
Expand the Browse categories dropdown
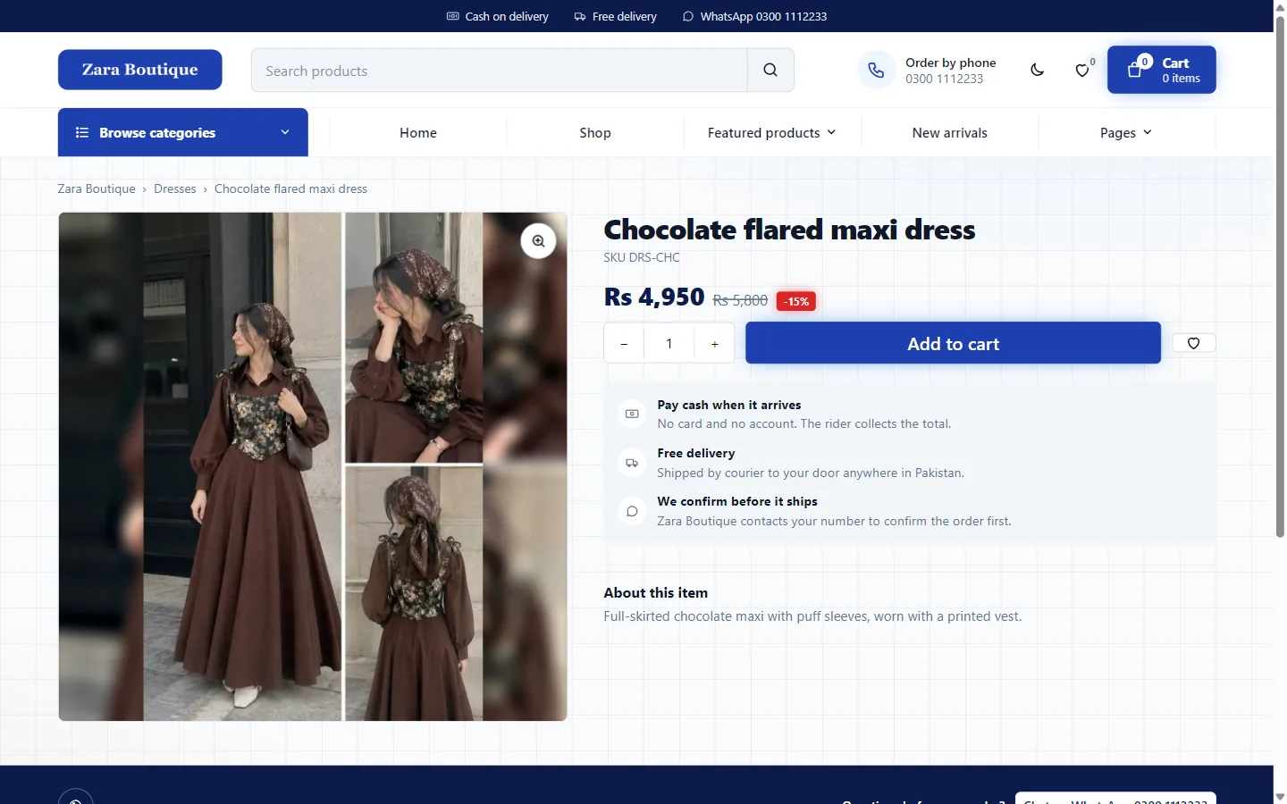click(x=183, y=132)
